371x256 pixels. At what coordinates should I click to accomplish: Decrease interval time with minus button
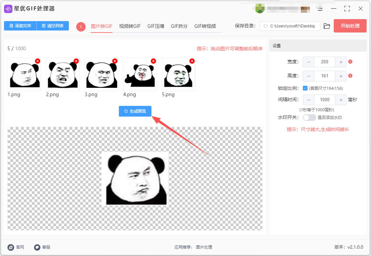click(309, 100)
